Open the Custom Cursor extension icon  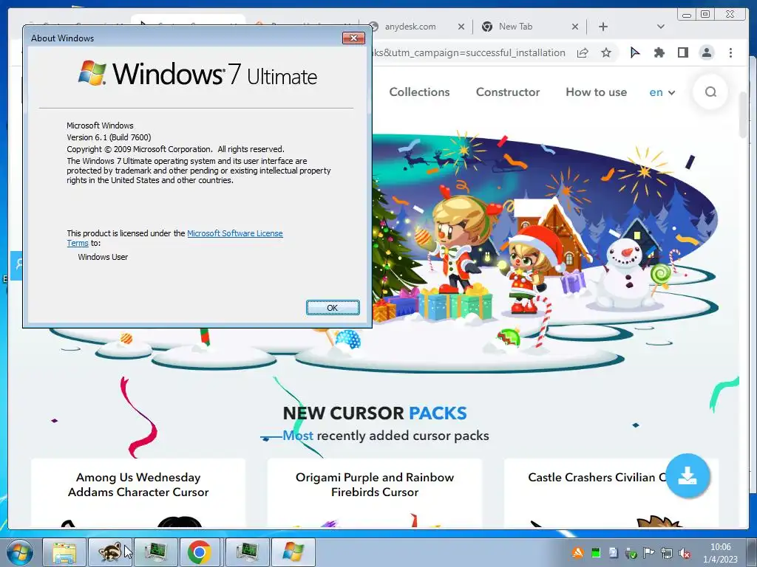pyautogui.click(x=635, y=53)
